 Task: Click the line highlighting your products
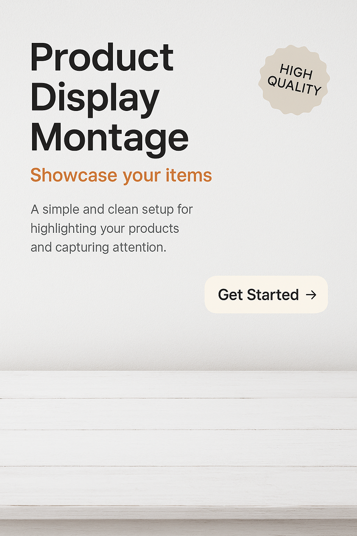tap(105, 229)
